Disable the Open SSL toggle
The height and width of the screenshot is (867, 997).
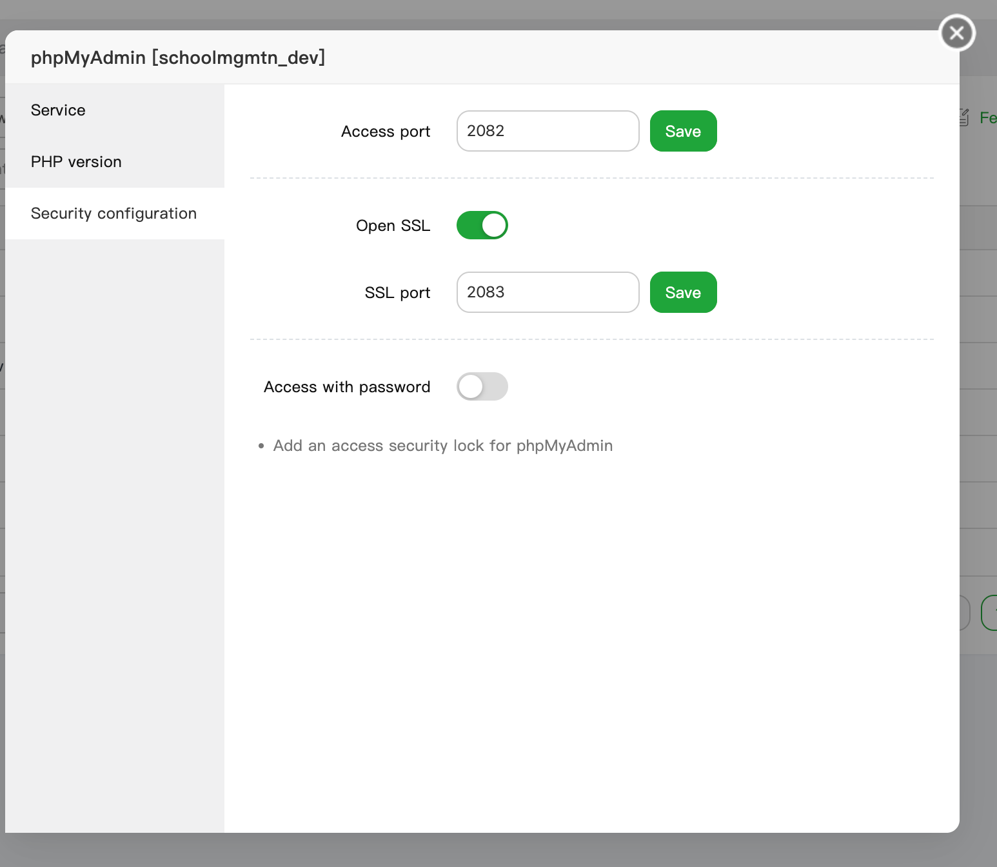pyautogui.click(x=482, y=225)
